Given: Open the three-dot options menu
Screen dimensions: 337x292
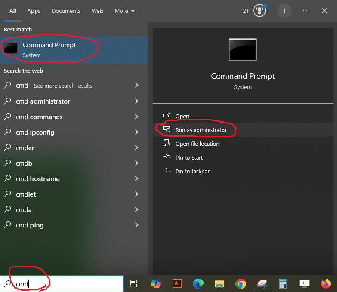Looking at the screenshot, I should (x=306, y=11).
